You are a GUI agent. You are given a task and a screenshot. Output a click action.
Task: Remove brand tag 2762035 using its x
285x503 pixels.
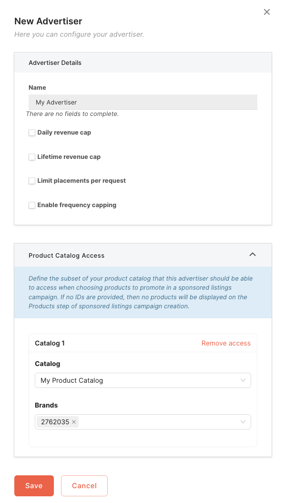click(74, 422)
